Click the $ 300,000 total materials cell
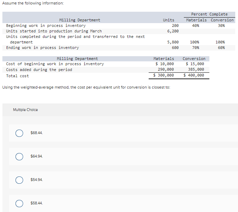 [x=163, y=75]
